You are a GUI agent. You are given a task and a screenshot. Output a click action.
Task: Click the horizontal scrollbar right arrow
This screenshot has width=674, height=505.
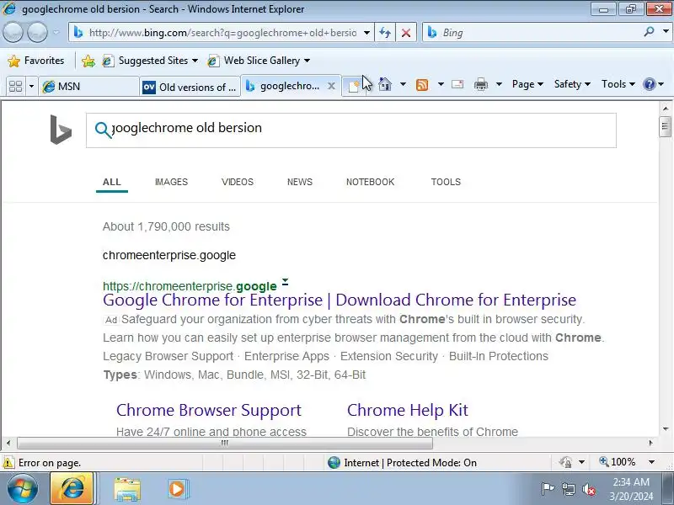pos(651,443)
